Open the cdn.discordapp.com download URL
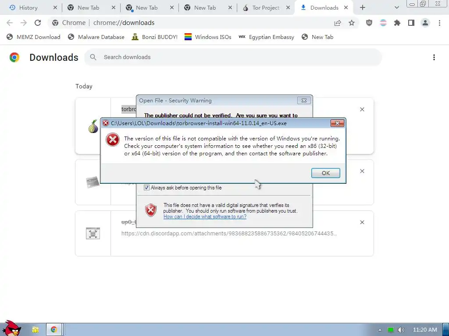 [x=229, y=234]
